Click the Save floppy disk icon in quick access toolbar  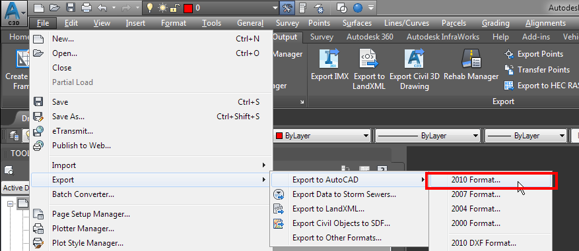point(71,8)
